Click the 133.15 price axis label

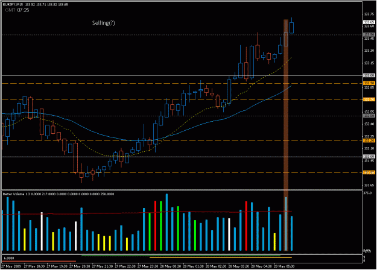click(369, 63)
